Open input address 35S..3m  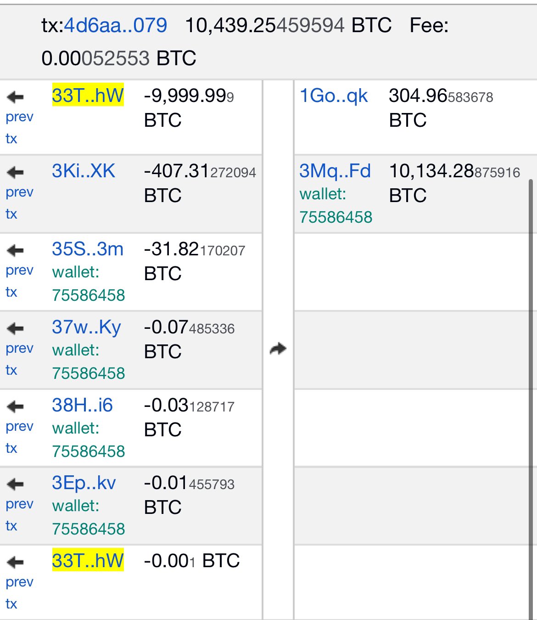point(87,249)
